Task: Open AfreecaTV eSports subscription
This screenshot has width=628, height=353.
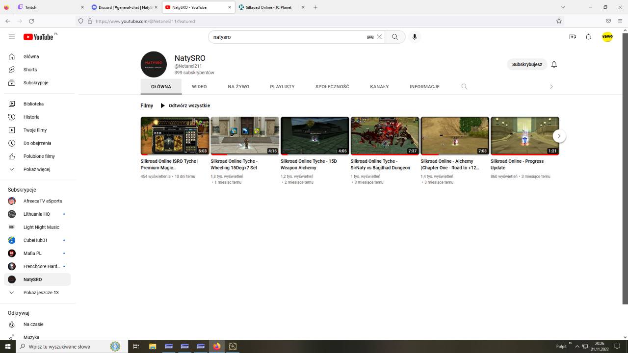Action: coord(37,201)
